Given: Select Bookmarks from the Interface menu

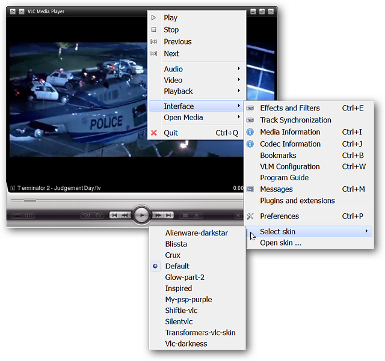Looking at the screenshot, I should click(278, 155).
